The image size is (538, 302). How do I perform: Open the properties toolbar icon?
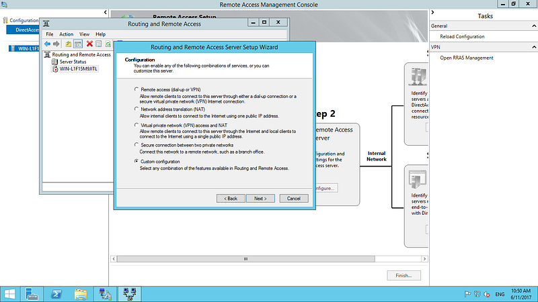click(x=99, y=44)
